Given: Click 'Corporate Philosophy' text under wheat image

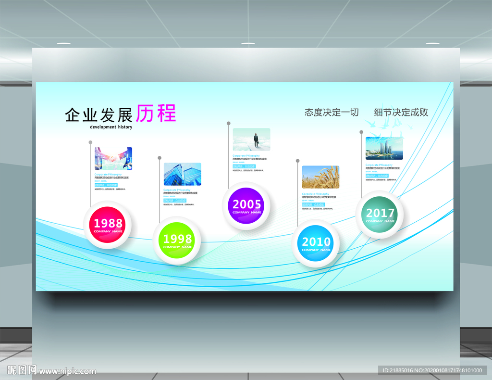Looking at the screenshot, I should [315, 194].
